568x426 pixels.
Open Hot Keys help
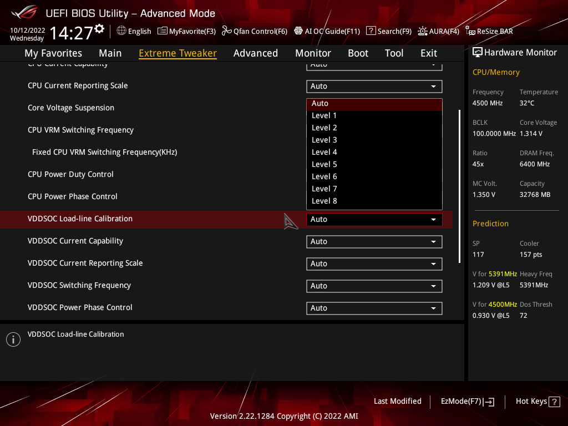pos(537,402)
